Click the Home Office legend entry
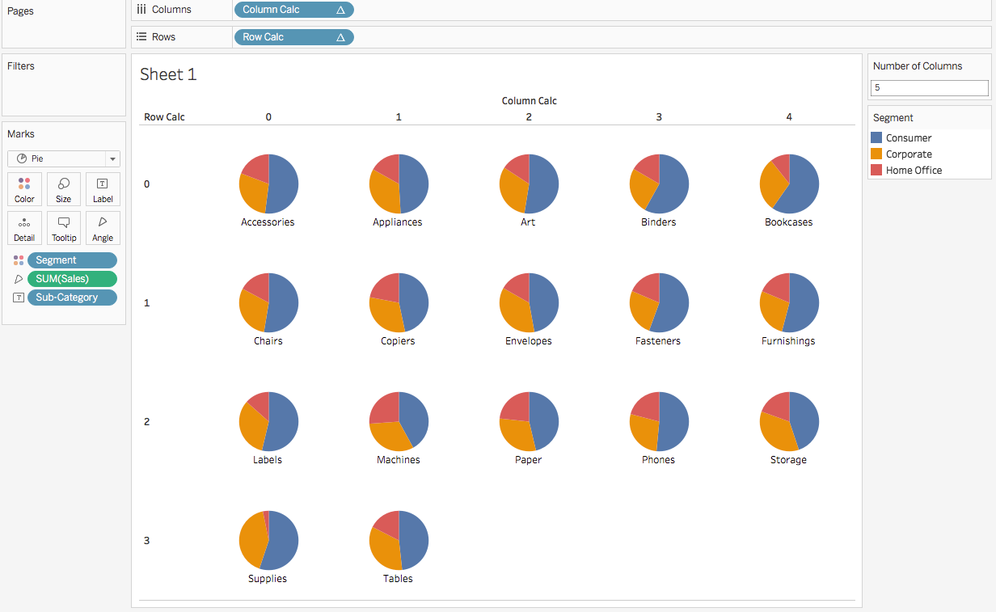Viewport: 996px width, 612px height. pyautogui.click(x=914, y=171)
